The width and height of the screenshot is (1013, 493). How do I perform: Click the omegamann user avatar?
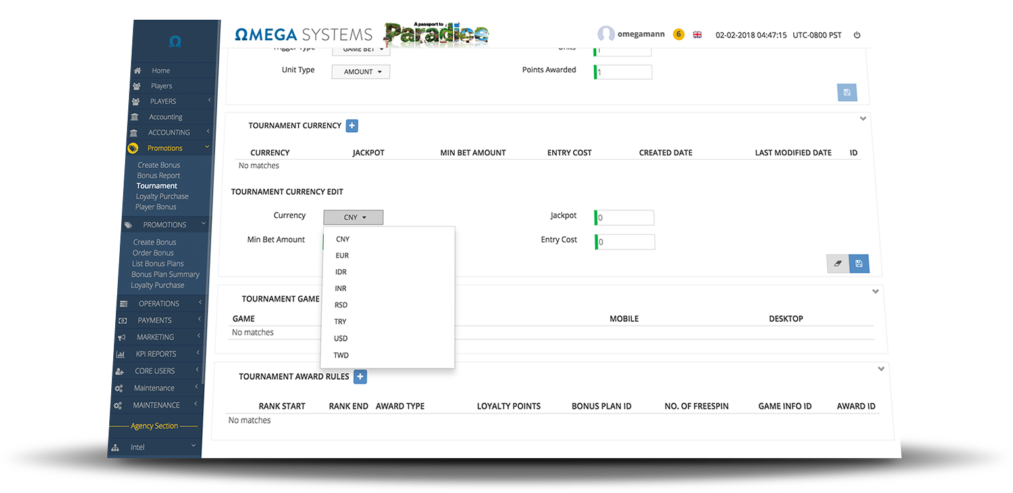(x=606, y=34)
